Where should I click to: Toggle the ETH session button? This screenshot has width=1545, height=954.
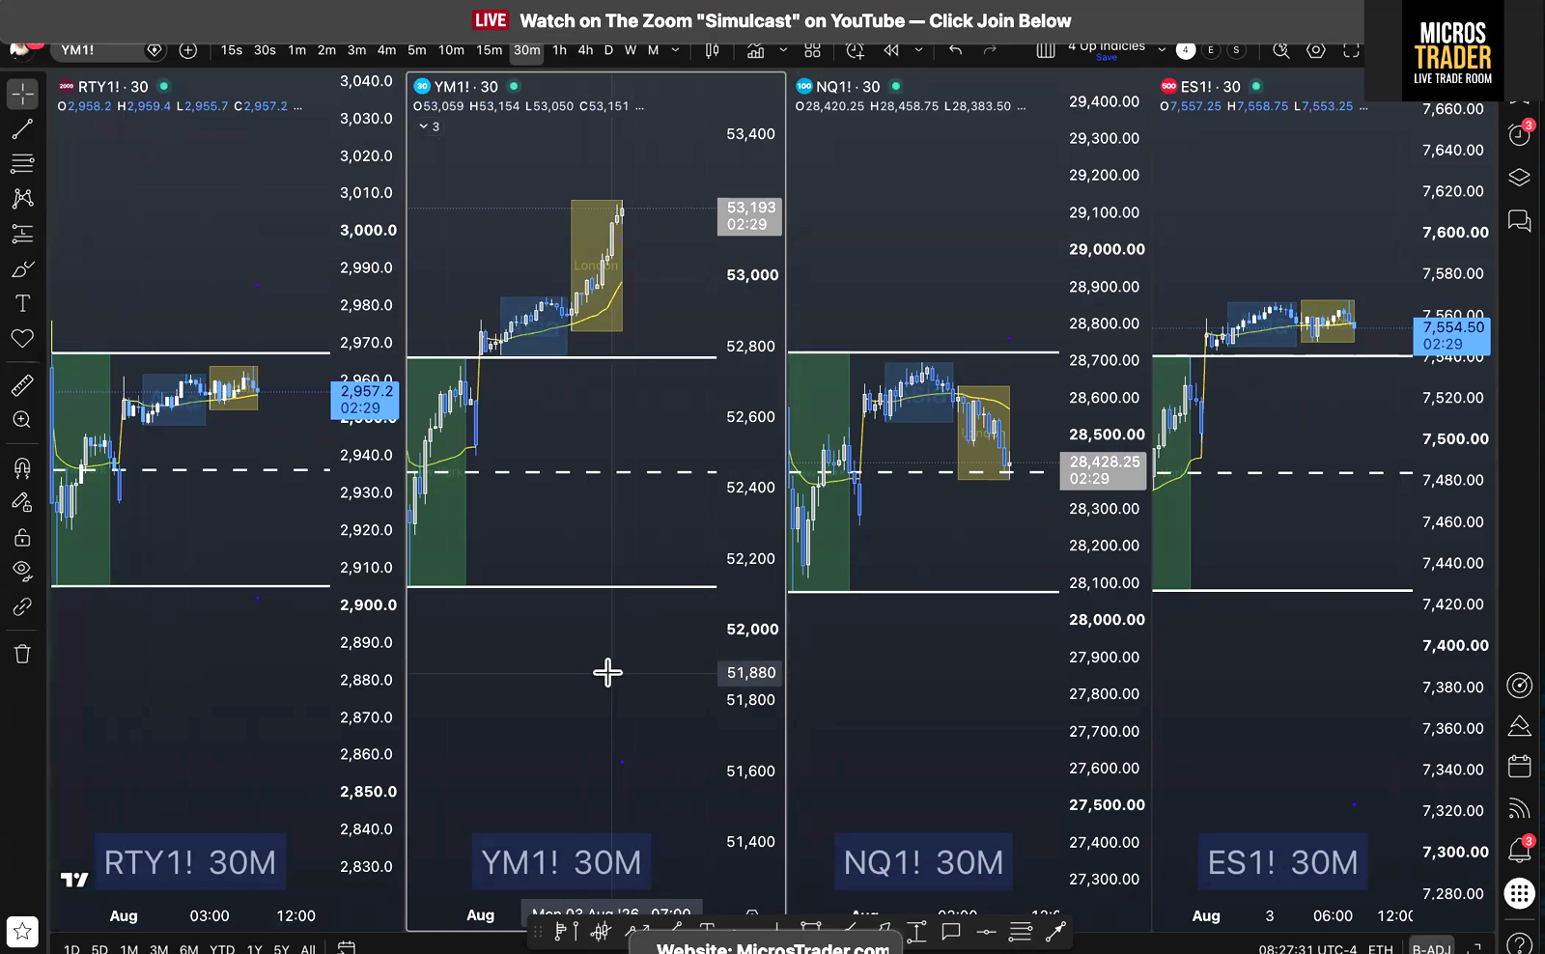coord(1381,948)
